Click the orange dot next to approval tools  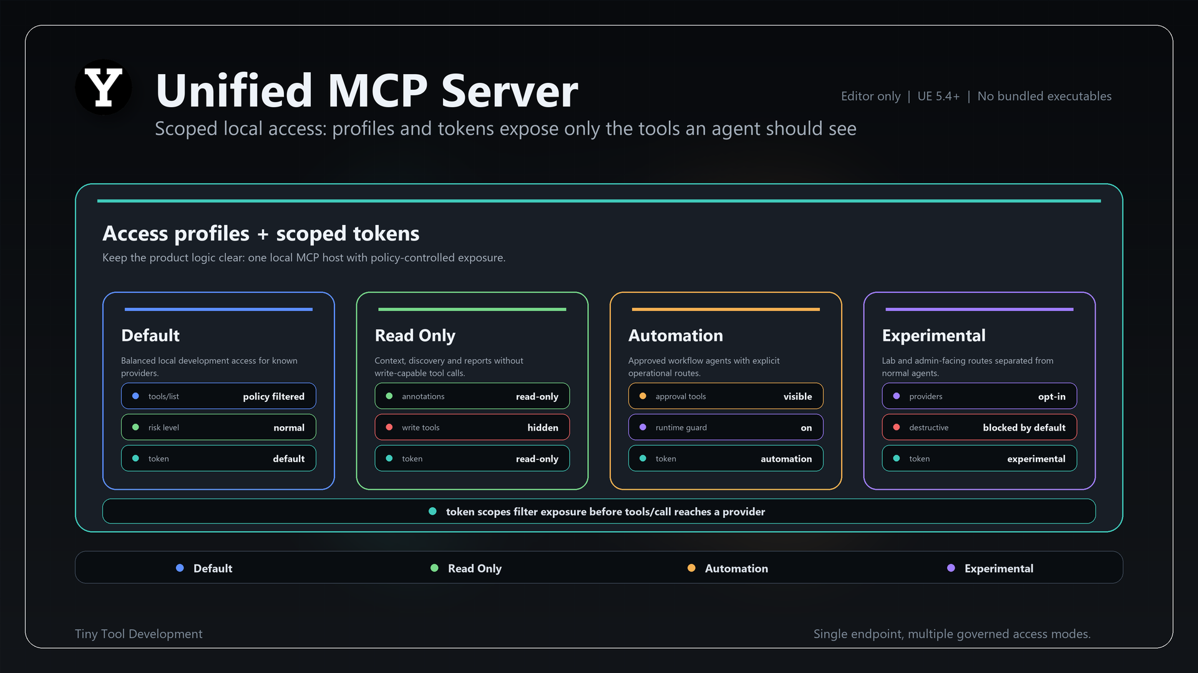coord(643,396)
